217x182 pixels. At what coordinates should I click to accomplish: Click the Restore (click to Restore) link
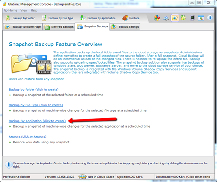tap(27, 136)
